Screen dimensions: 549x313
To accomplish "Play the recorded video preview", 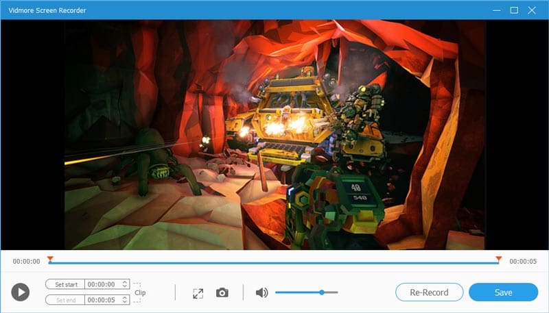I will tap(21, 292).
